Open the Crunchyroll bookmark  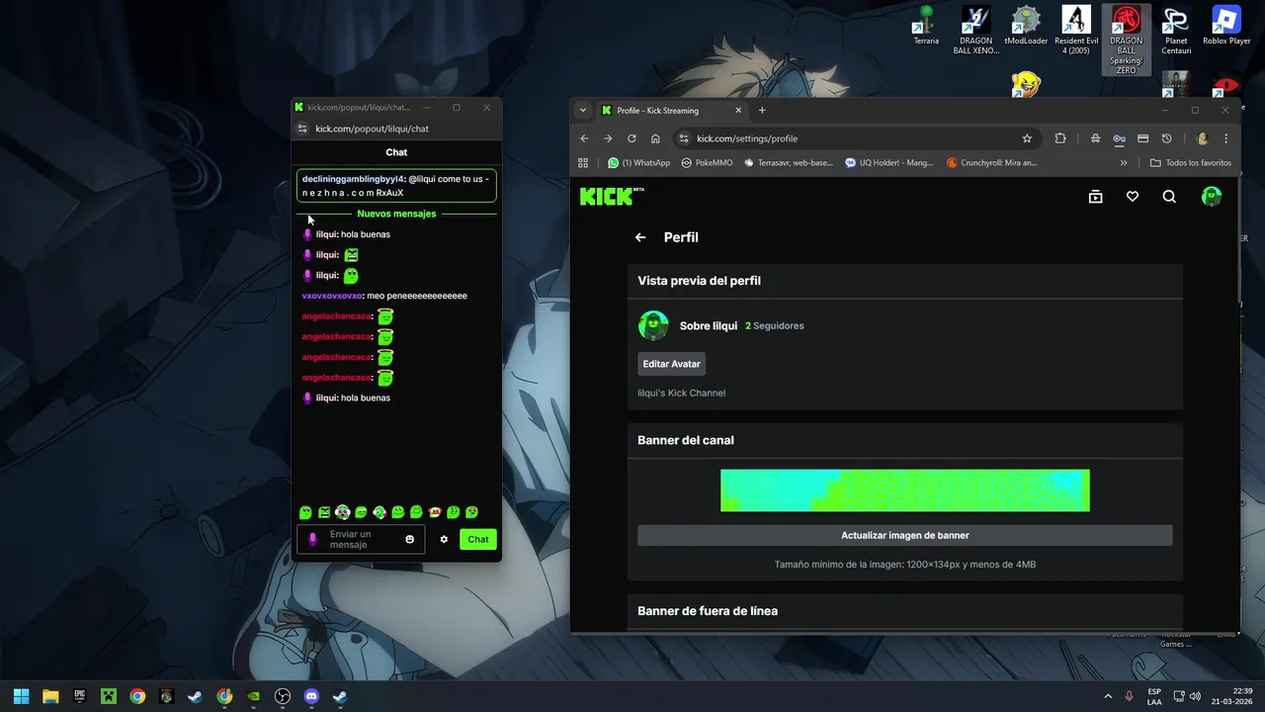pyautogui.click(x=992, y=163)
